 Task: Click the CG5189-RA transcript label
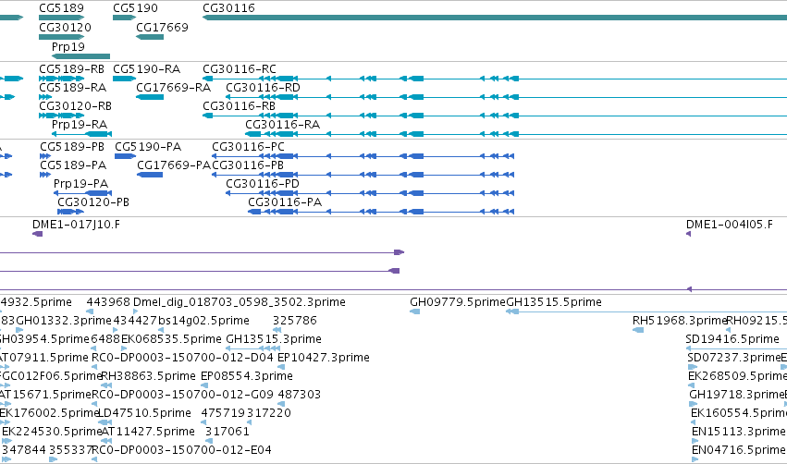click(x=73, y=87)
